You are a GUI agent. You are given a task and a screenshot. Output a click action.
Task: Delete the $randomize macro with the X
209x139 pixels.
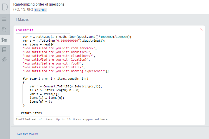pyautogui.click(x=201, y=29)
